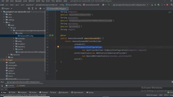Select DynamoDBConfig file in project tree
This screenshot has width=173, height=97.
(26, 36)
